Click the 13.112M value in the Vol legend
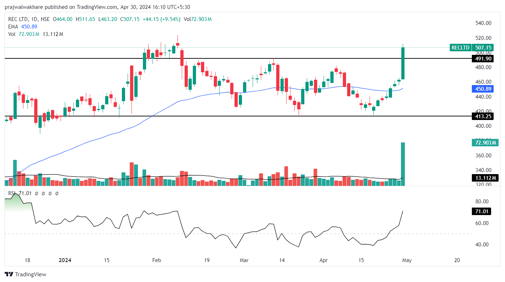The height and width of the screenshot is (282, 505). click(53, 34)
